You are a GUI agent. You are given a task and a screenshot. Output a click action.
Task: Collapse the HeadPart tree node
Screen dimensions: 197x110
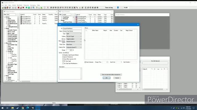6,51
